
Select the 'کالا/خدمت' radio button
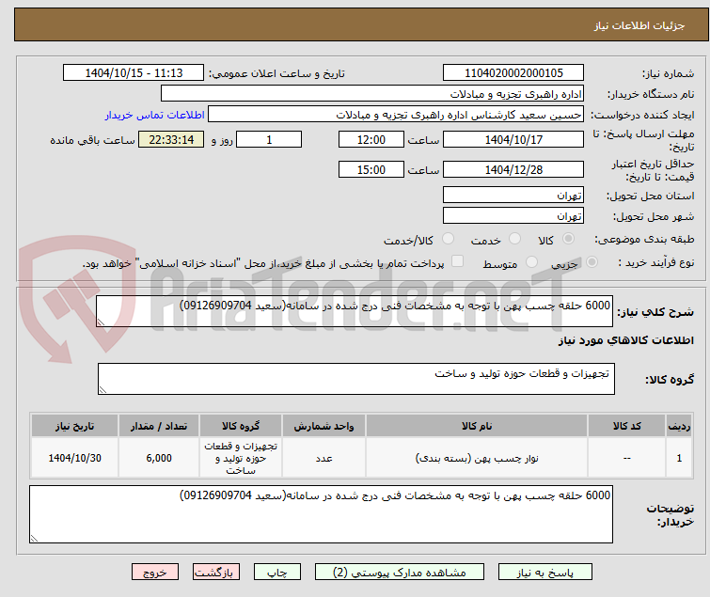coord(448,239)
